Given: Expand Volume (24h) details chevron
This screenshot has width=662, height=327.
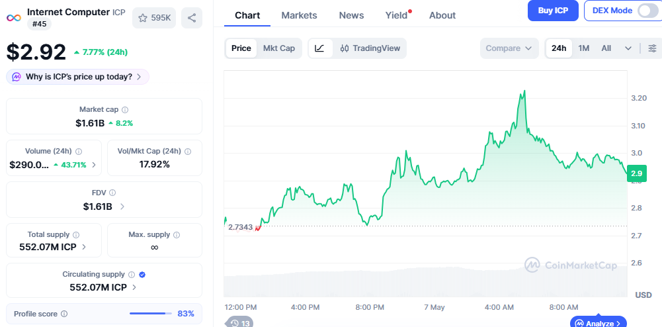Looking at the screenshot, I should click(x=94, y=165).
